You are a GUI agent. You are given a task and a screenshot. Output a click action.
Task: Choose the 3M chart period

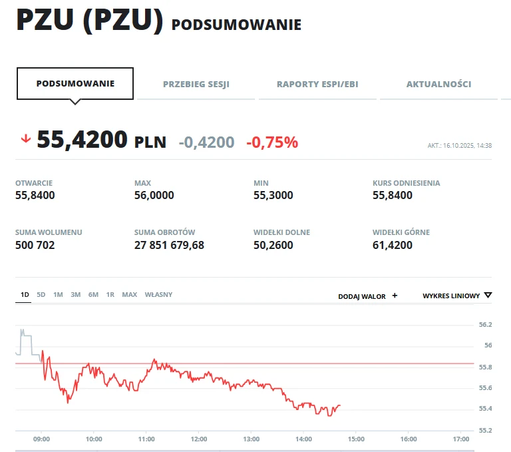point(75,294)
